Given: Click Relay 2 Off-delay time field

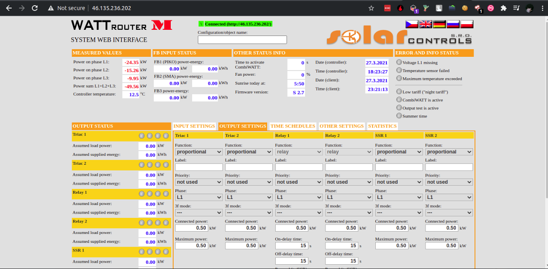Looking at the screenshot, I should pos(342,260).
